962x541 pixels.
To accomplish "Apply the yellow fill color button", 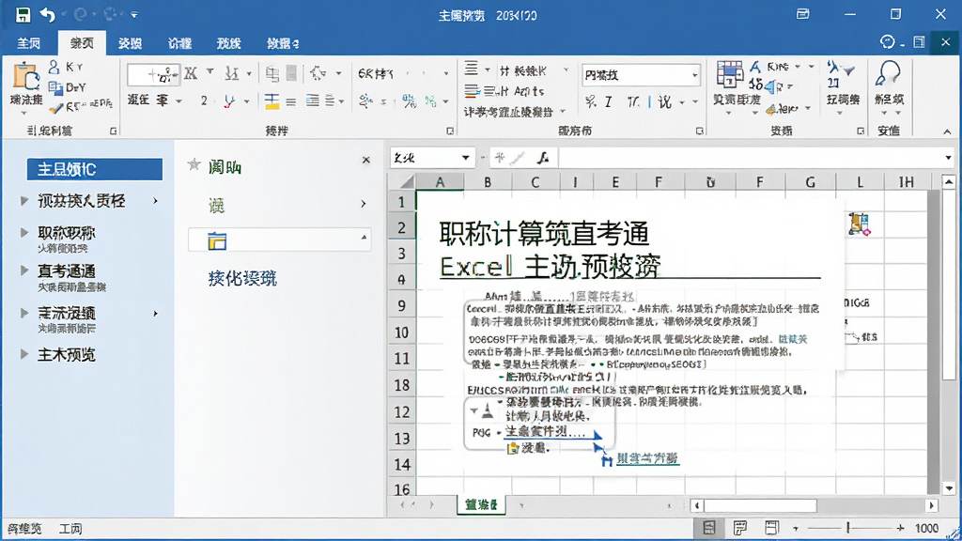I will pyautogui.click(x=272, y=101).
